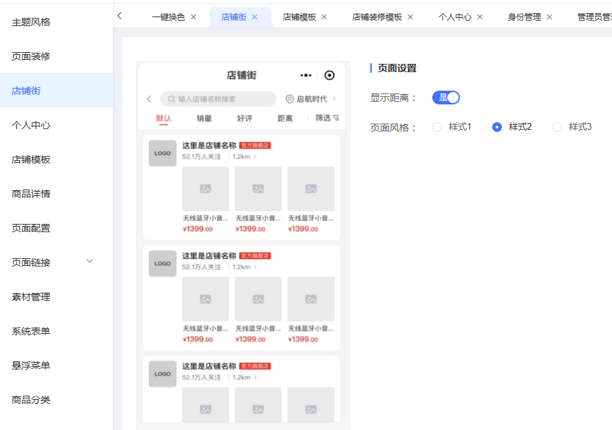
Task: Open the 启航时代 location selector
Action: (311, 99)
